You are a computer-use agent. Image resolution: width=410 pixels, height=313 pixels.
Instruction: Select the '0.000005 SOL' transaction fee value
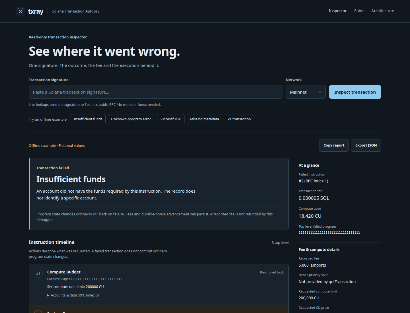pos(314,198)
